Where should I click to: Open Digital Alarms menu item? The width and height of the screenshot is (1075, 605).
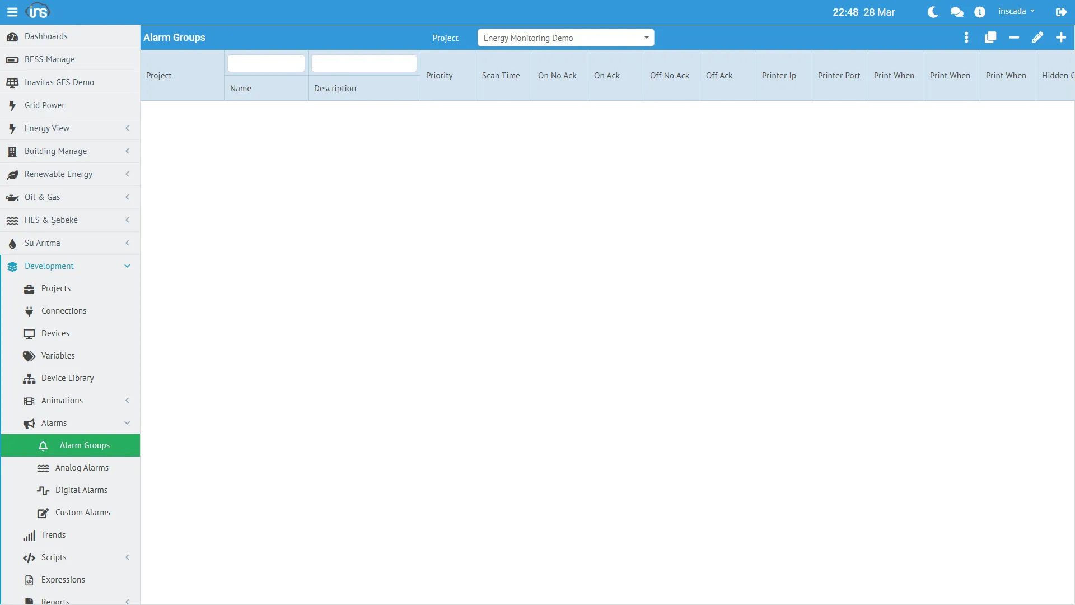click(81, 490)
